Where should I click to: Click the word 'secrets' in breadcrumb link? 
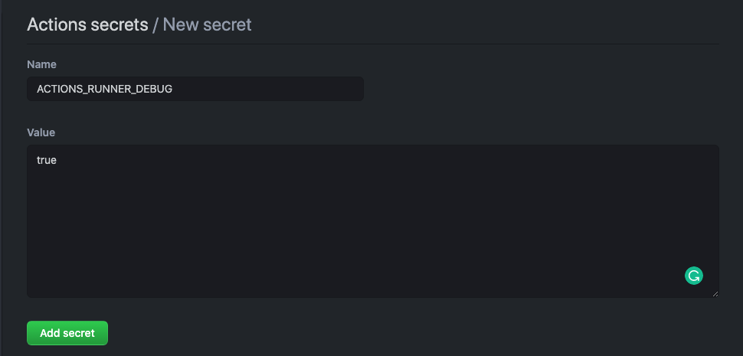tap(120, 24)
